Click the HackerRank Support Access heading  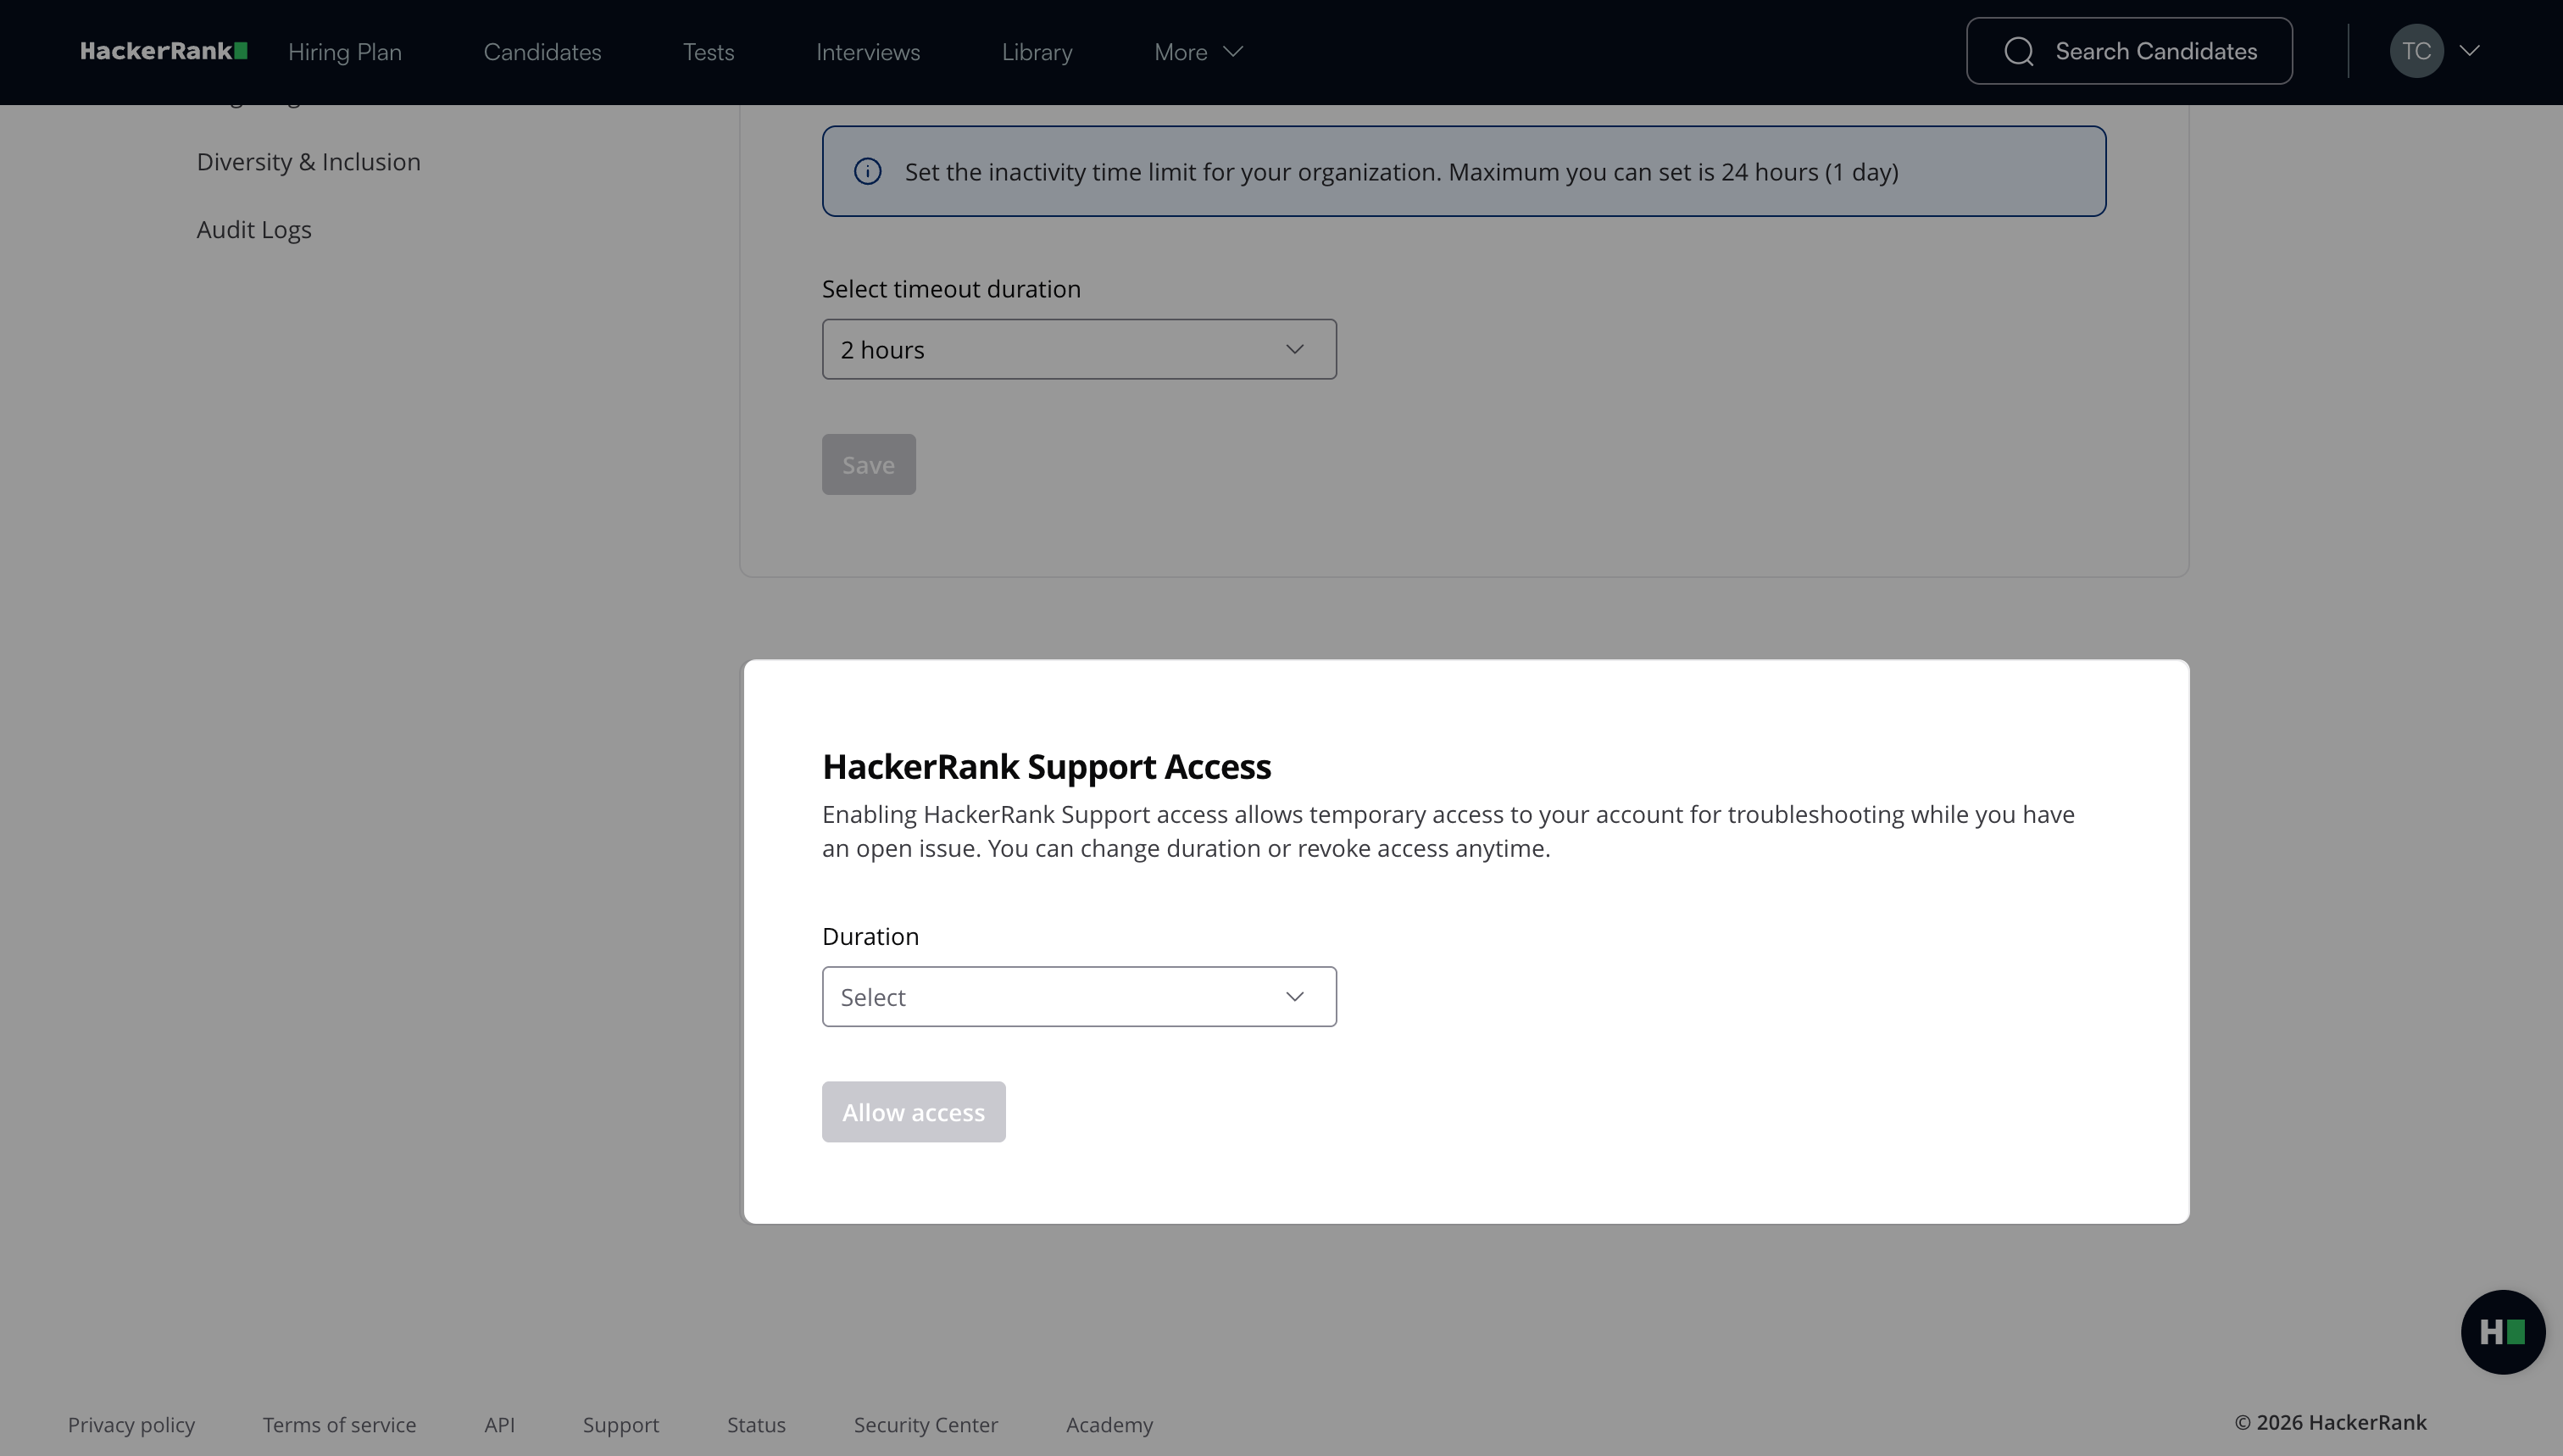coord(1046,766)
